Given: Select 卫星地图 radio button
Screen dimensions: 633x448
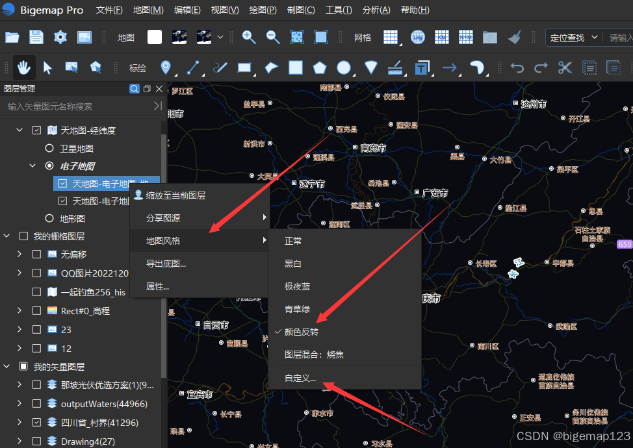Looking at the screenshot, I should tap(49, 148).
